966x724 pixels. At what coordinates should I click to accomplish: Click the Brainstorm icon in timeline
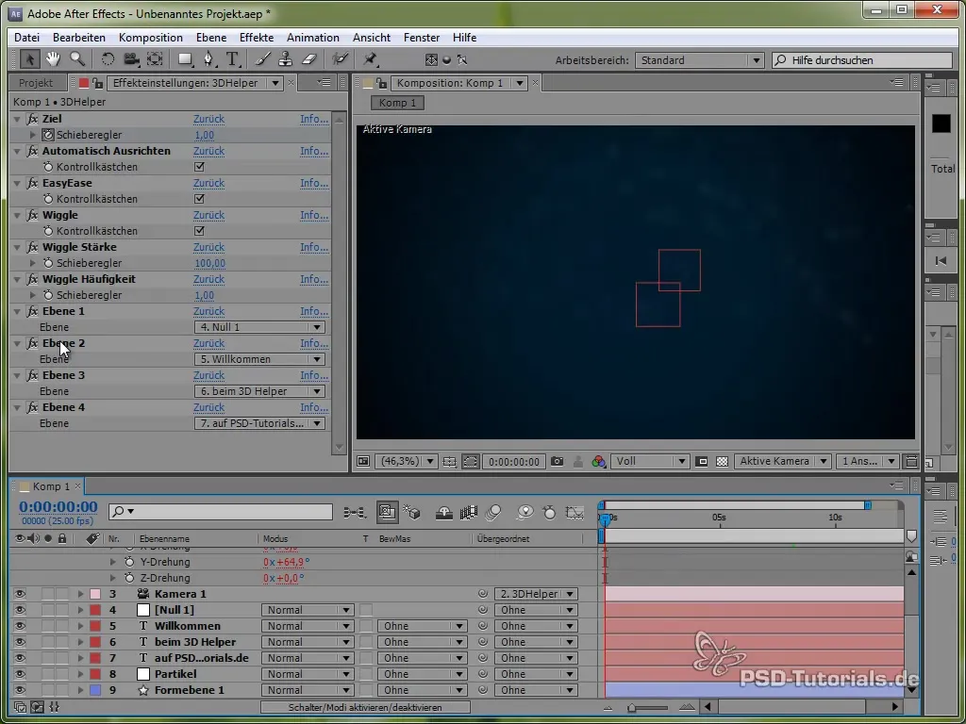point(525,512)
